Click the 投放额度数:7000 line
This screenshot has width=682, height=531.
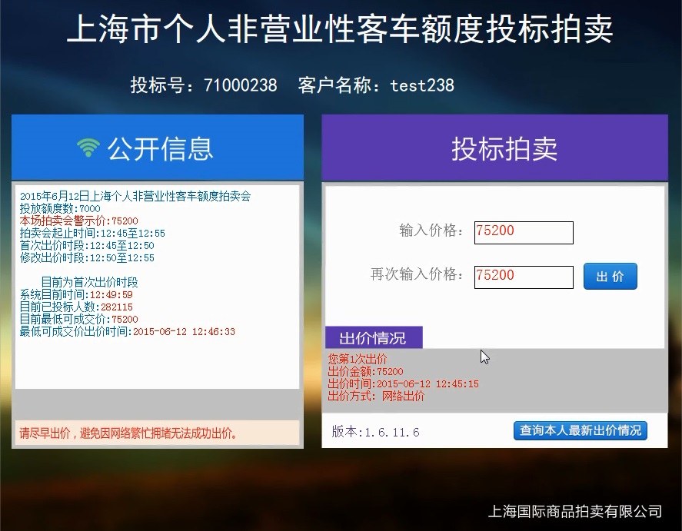60,208
